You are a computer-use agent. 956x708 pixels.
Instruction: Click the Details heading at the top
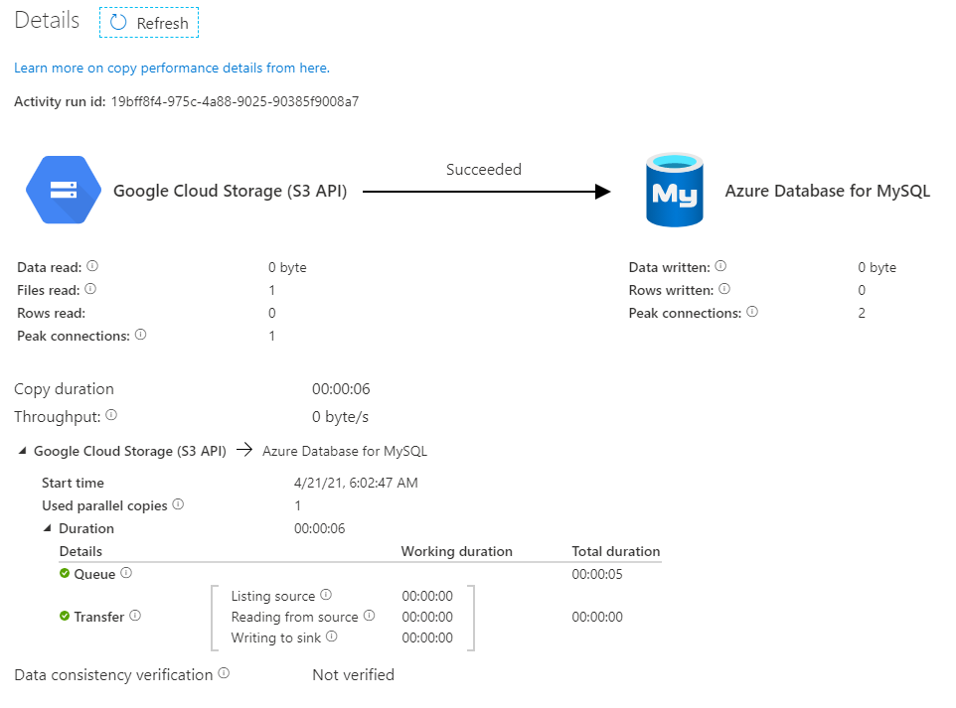[47, 20]
